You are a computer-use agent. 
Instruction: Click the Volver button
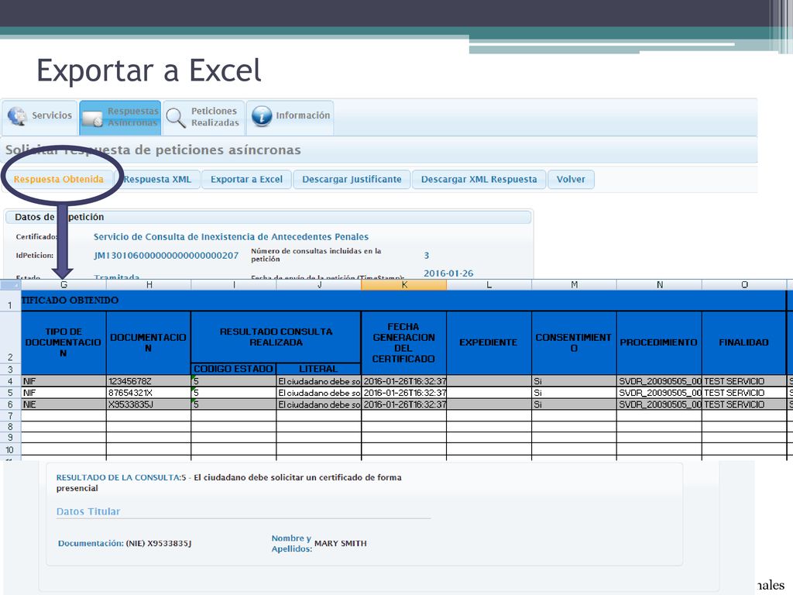tap(571, 179)
